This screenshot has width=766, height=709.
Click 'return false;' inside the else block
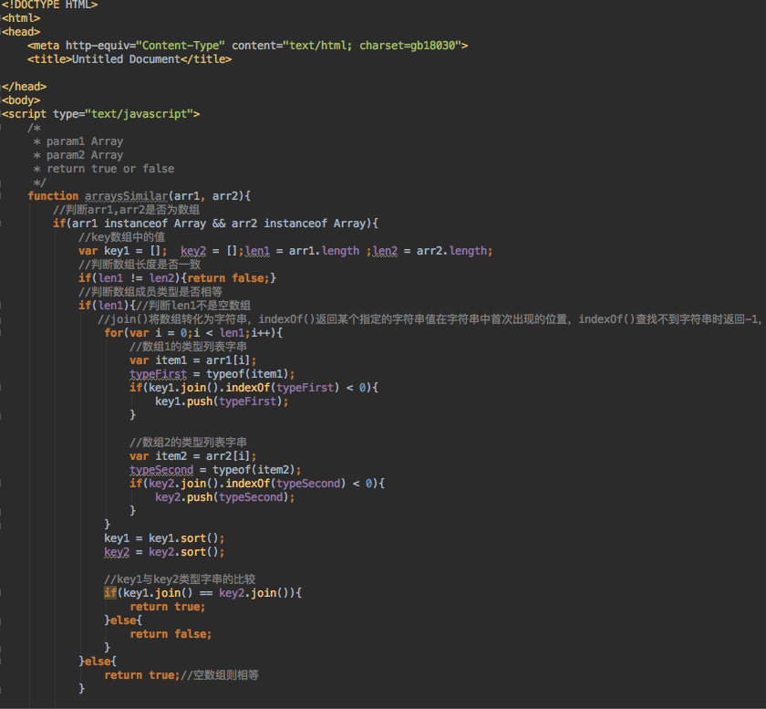tap(171, 634)
